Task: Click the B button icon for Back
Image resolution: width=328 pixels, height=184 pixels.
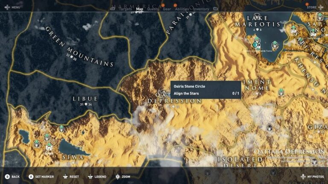Action: 7,177
